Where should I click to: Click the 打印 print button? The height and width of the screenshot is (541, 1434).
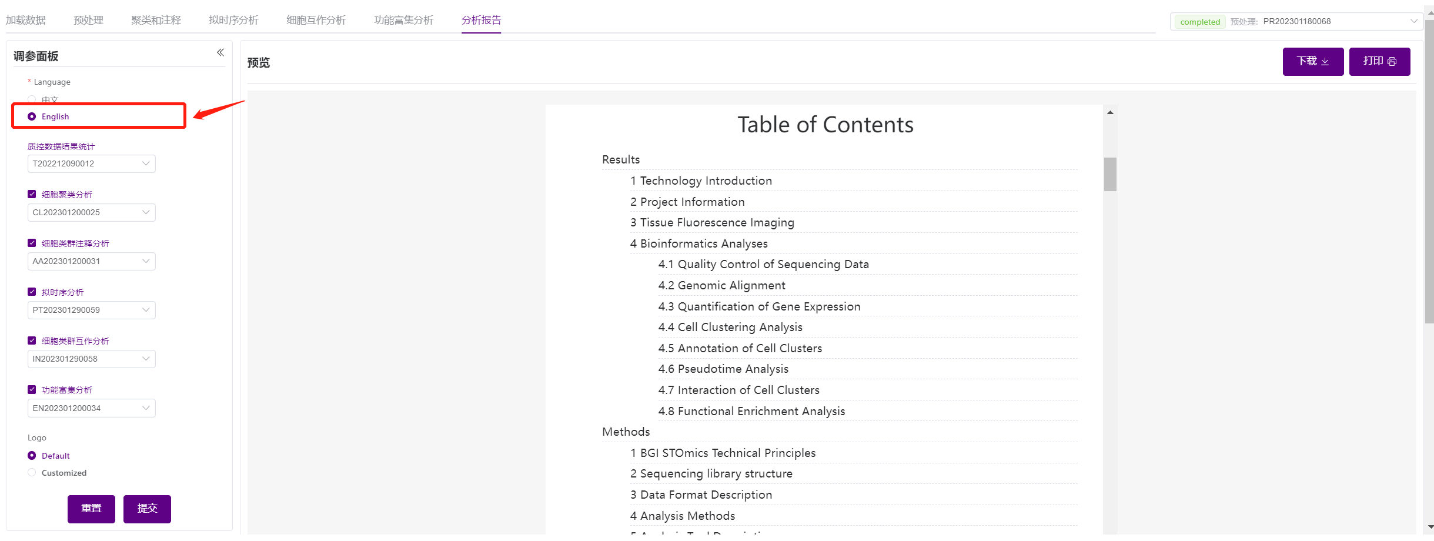pos(1379,62)
